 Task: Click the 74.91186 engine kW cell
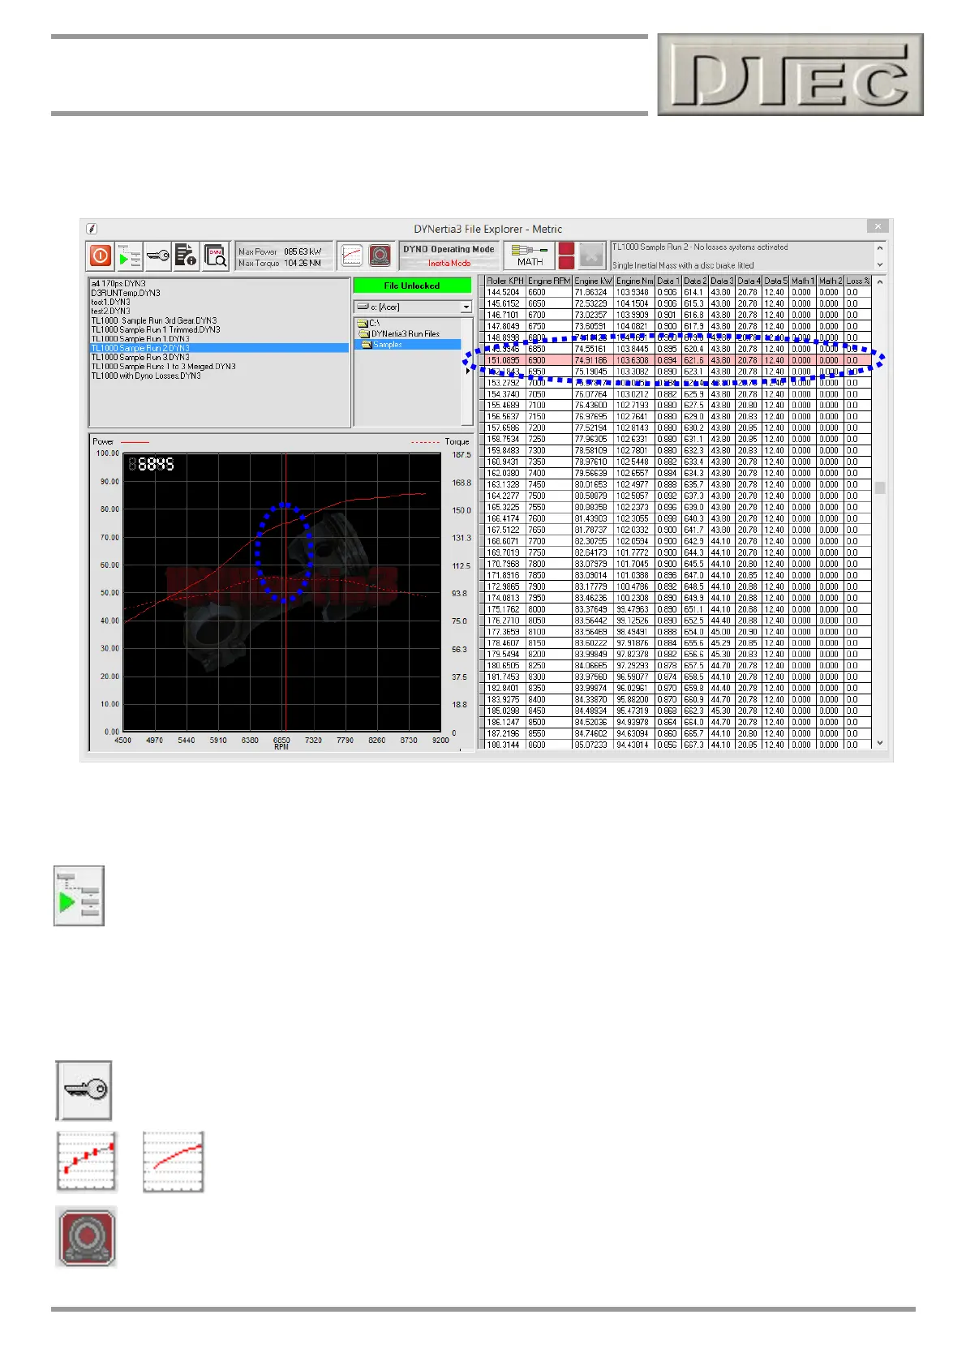coord(591,360)
